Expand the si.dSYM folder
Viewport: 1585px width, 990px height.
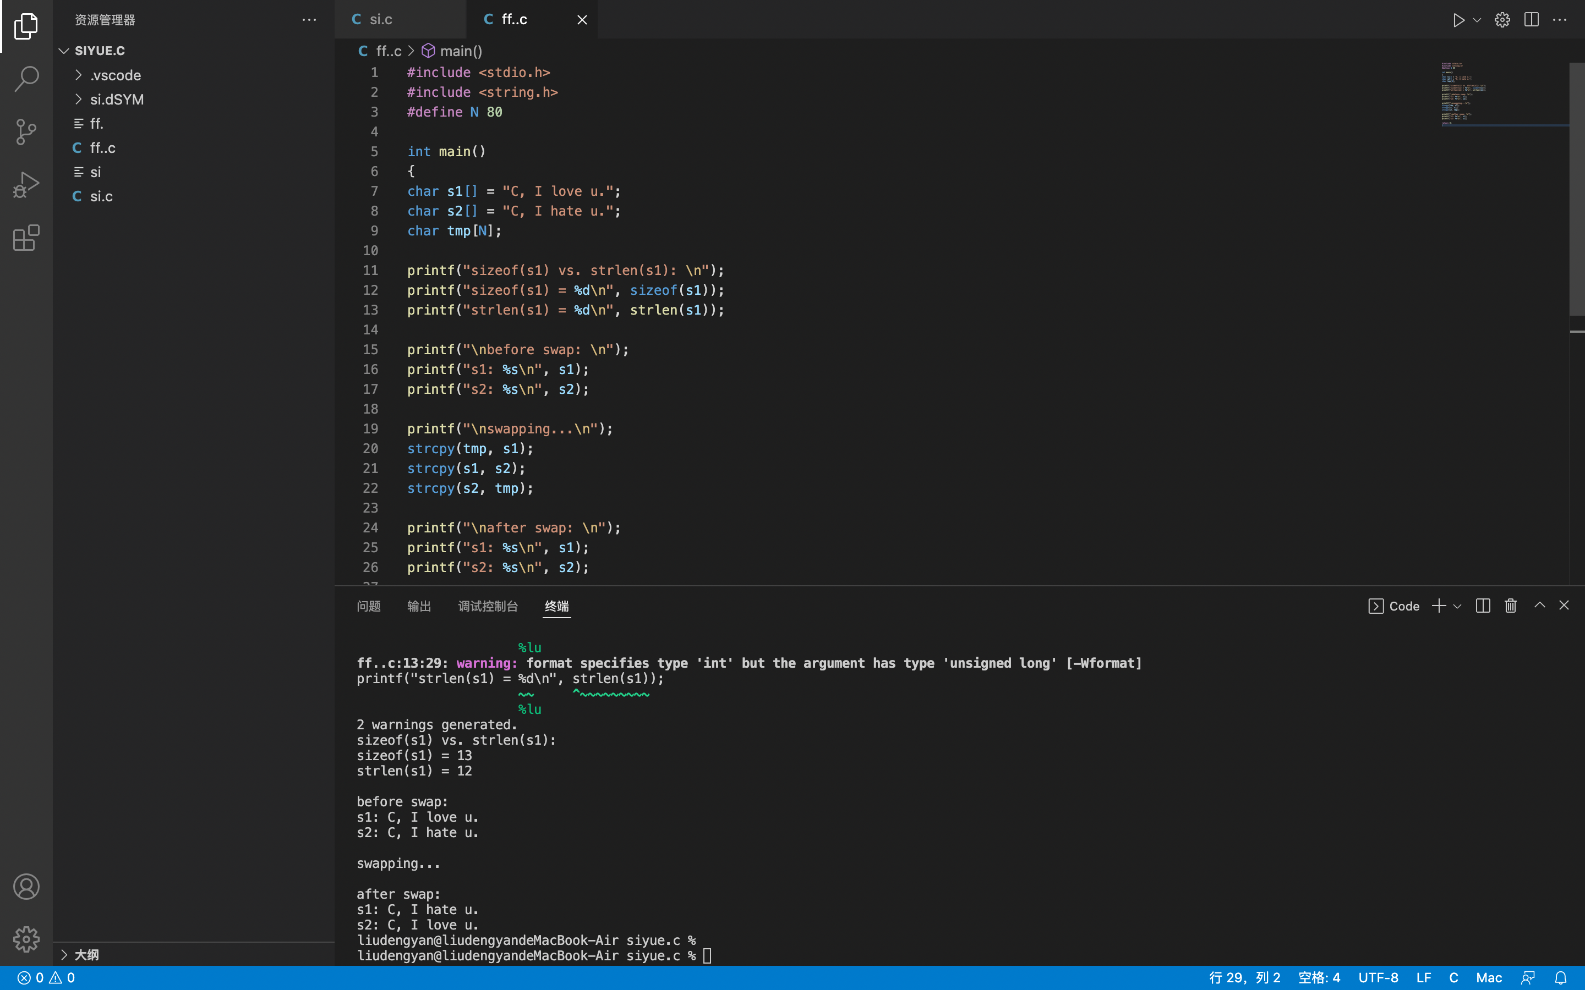(117, 100)
